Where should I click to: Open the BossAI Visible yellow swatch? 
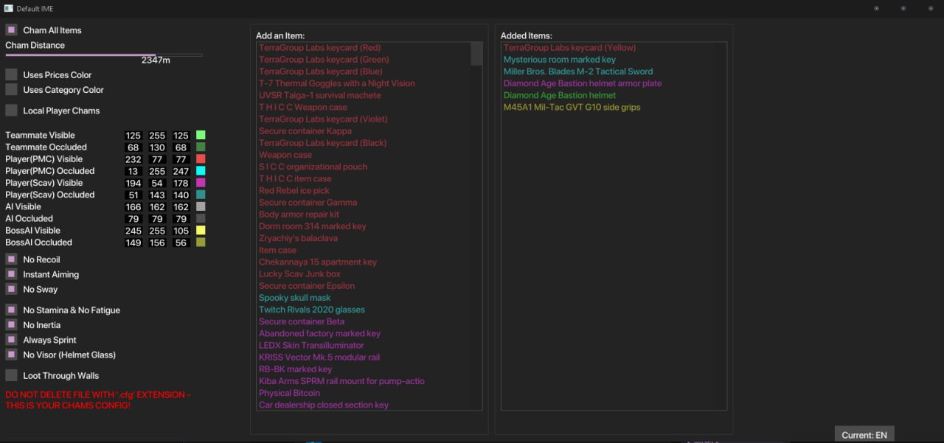201,231
